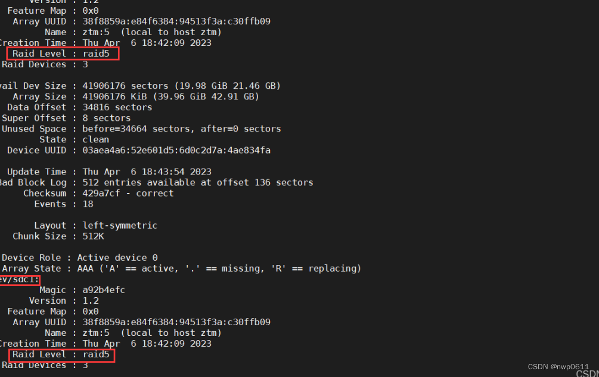Image resolution: width=599 pixels, height=377 pixels.
Task: Click the CSDN @nwp0611 watermark
Action: pos(558,367)
